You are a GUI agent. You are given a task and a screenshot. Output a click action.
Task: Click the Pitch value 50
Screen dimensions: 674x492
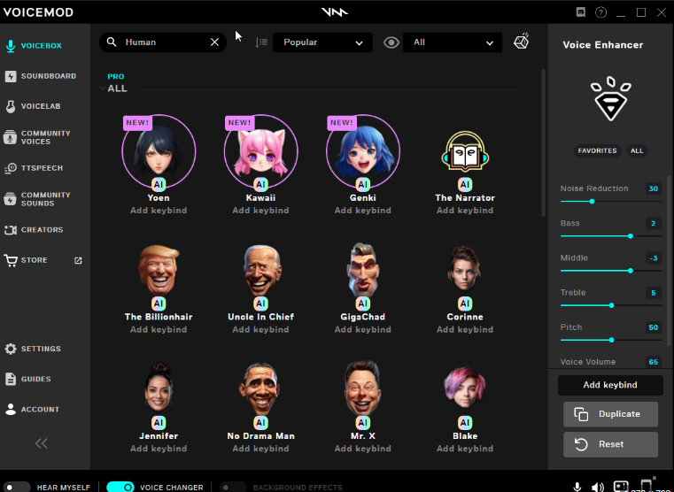[x=653, y=327]
